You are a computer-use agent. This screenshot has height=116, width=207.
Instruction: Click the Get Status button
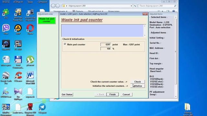point(67,94)
